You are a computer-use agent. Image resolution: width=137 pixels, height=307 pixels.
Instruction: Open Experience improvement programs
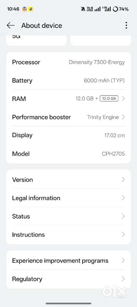click(68, 261)
